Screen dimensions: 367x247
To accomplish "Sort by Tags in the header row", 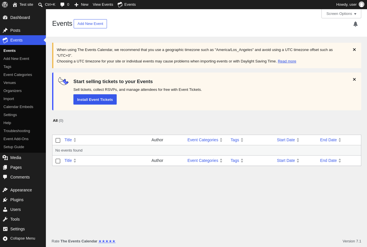I will [237, 140].
